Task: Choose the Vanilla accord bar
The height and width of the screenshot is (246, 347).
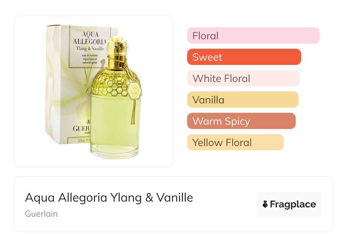Action: coord(242,100)
